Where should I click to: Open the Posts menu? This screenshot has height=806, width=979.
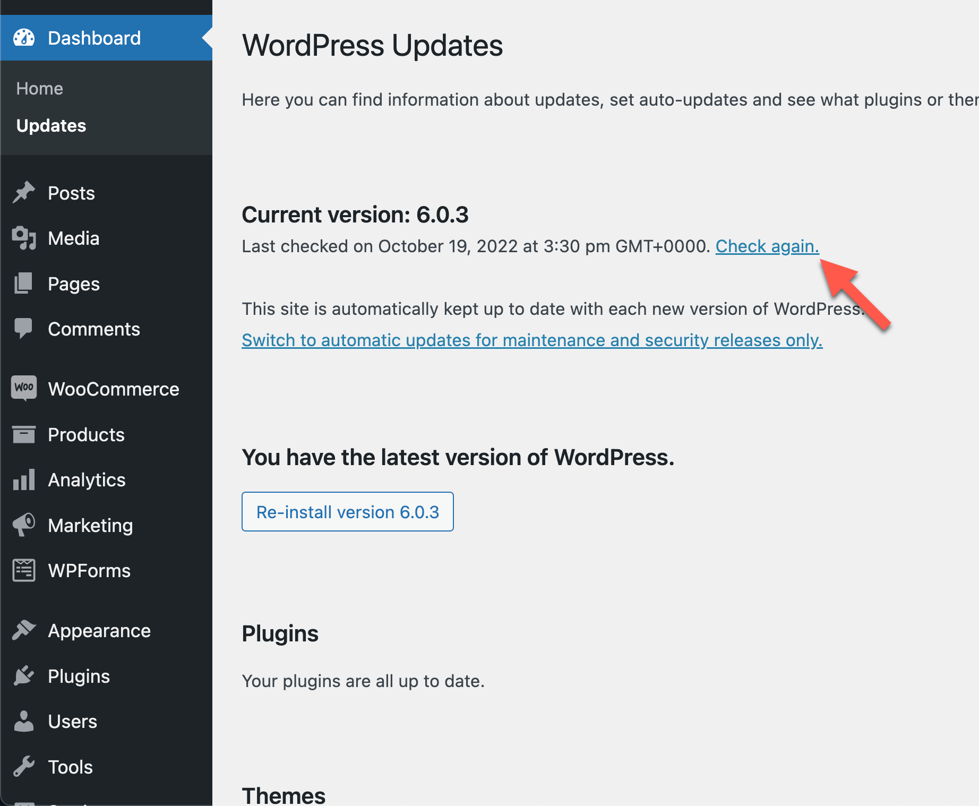click(x=71, y=193)
